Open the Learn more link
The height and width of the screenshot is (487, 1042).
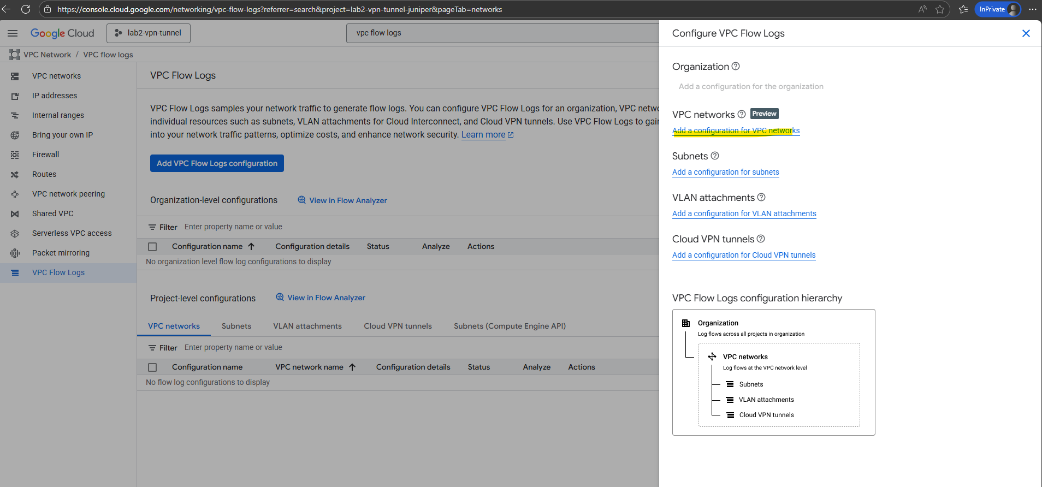[x=487, y=135]
